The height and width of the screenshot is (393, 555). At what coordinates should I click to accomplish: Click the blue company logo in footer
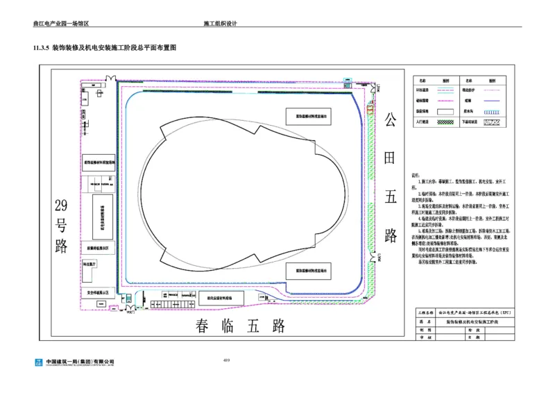point(39,362)
